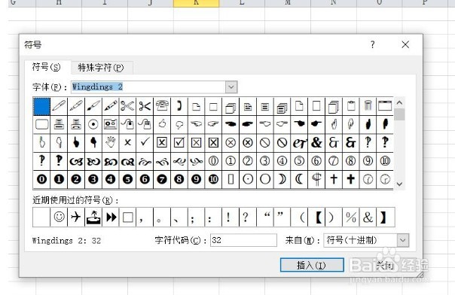Select the plain checkmark symbol
Image resolution: width=455 pixels, height=295 pixels.
145,142
